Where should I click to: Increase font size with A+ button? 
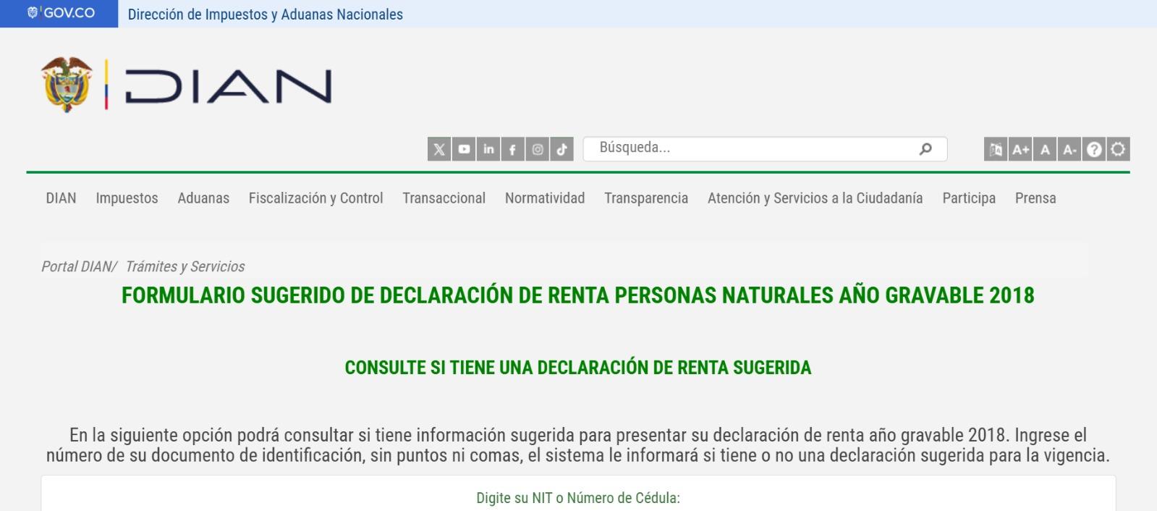pyautogui.click(x=1021, y=149)
